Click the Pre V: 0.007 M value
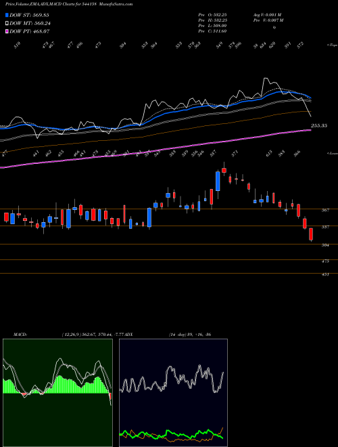 268,20
